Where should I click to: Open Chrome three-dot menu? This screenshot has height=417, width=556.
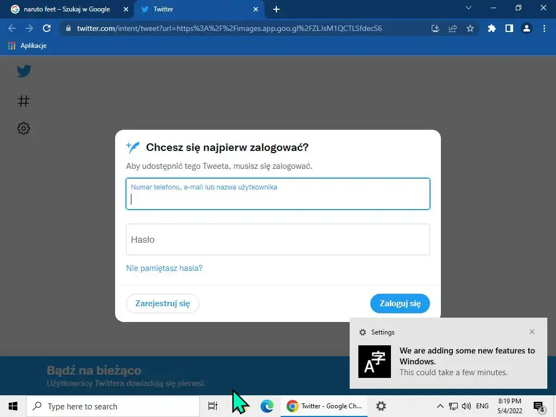click(x=544, y=28)
